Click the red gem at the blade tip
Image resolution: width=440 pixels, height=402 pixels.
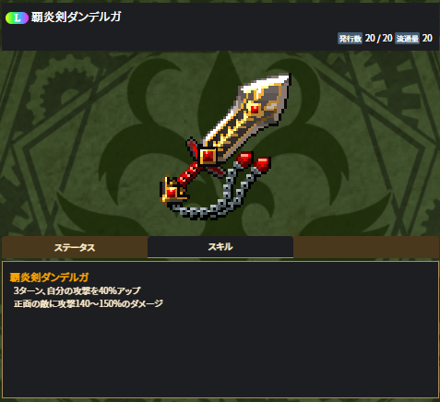coord(255,109)
